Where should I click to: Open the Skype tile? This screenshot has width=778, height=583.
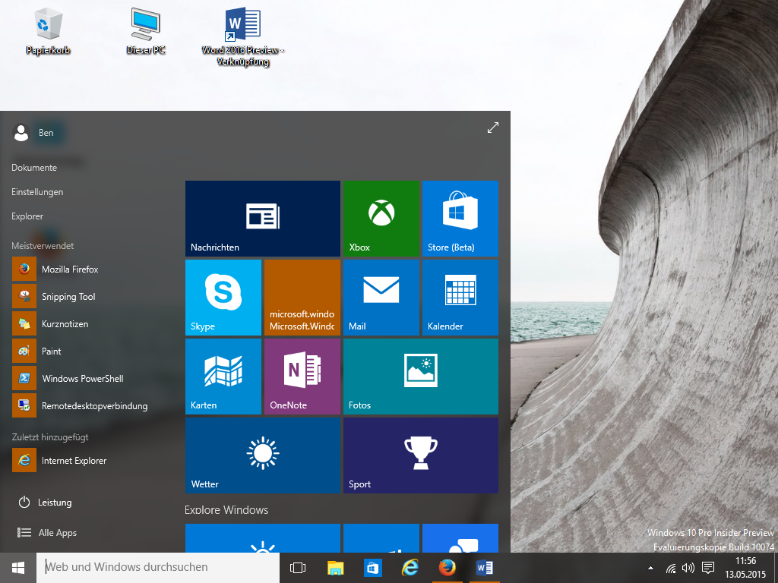coord(223,298)
